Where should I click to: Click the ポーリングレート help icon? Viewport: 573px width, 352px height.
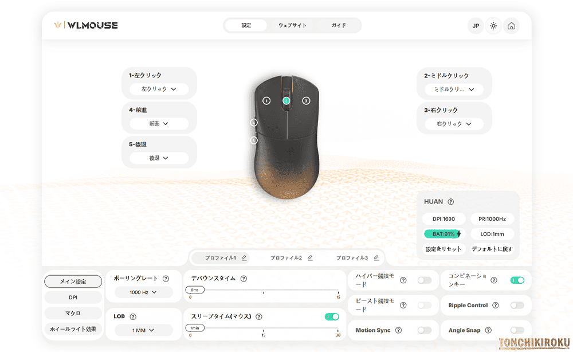[166, 279]
